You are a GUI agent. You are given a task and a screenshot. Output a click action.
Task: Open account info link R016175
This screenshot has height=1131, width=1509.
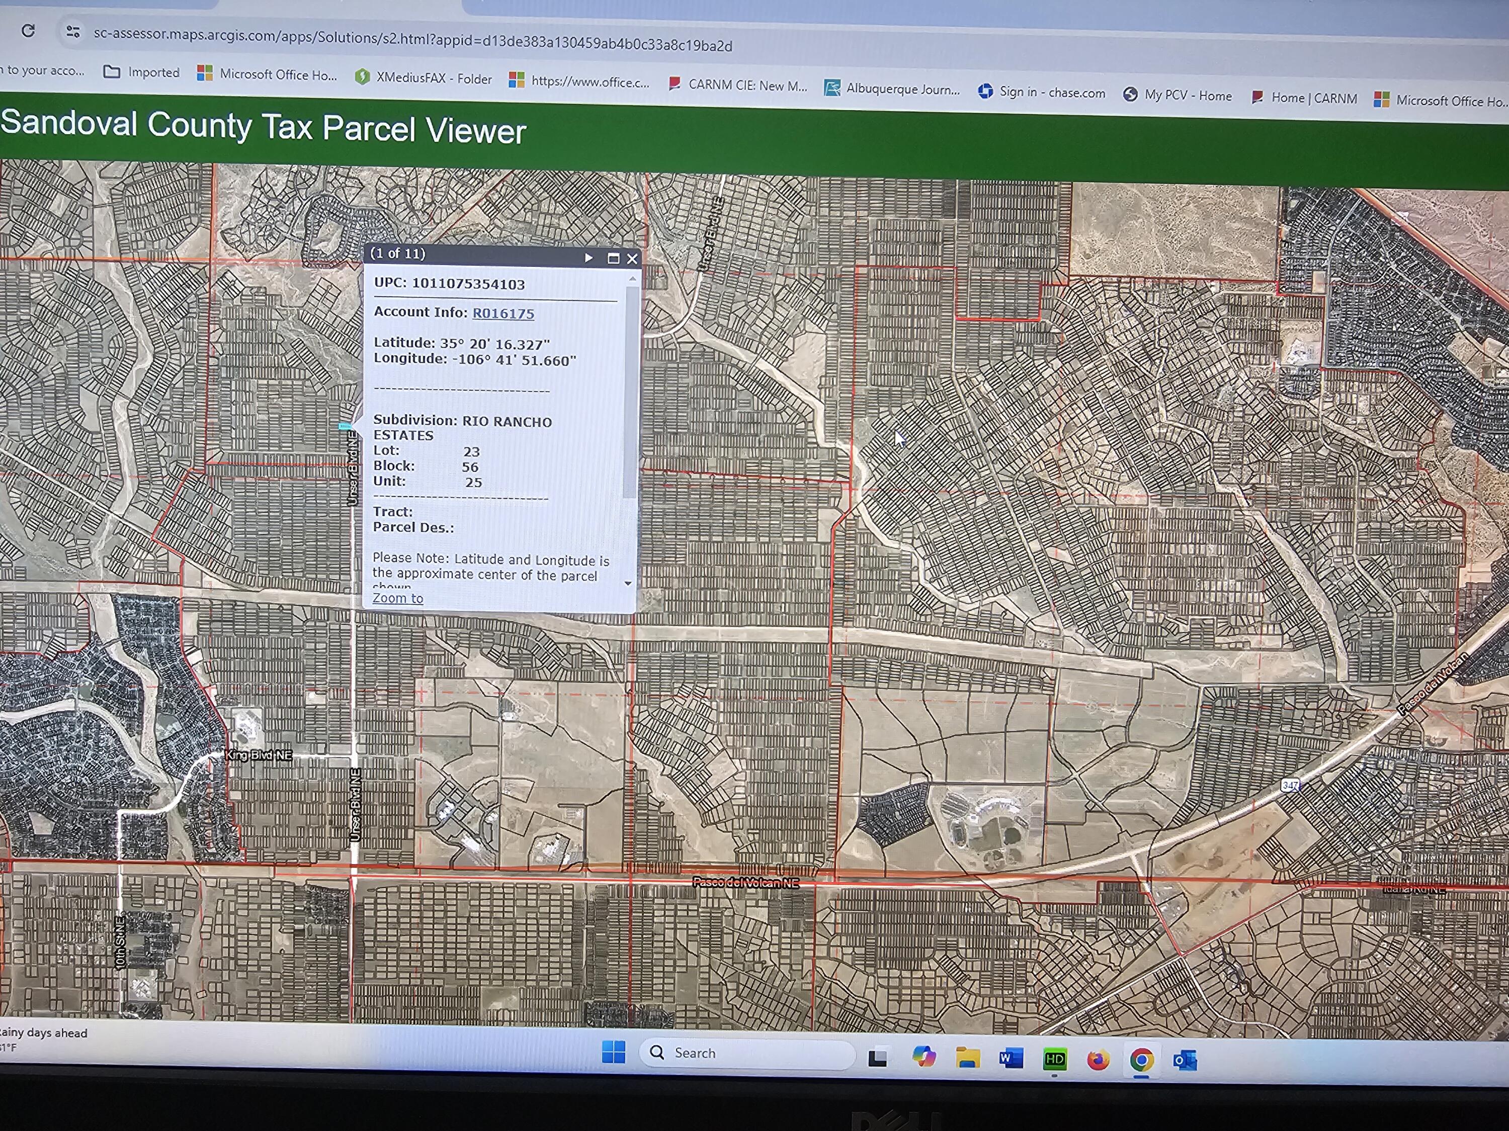[503, 314]
